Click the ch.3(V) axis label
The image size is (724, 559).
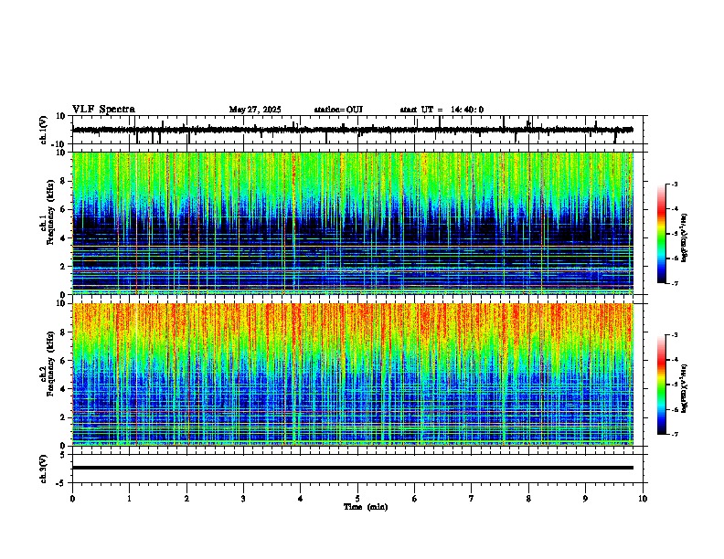point(44,469)
